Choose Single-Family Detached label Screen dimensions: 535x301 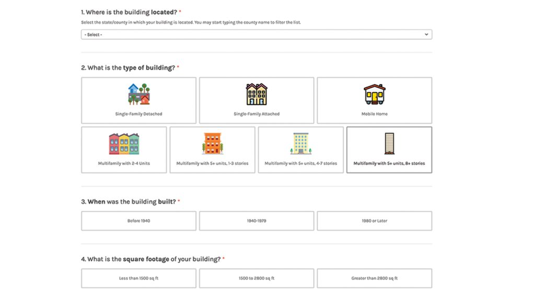138,114
